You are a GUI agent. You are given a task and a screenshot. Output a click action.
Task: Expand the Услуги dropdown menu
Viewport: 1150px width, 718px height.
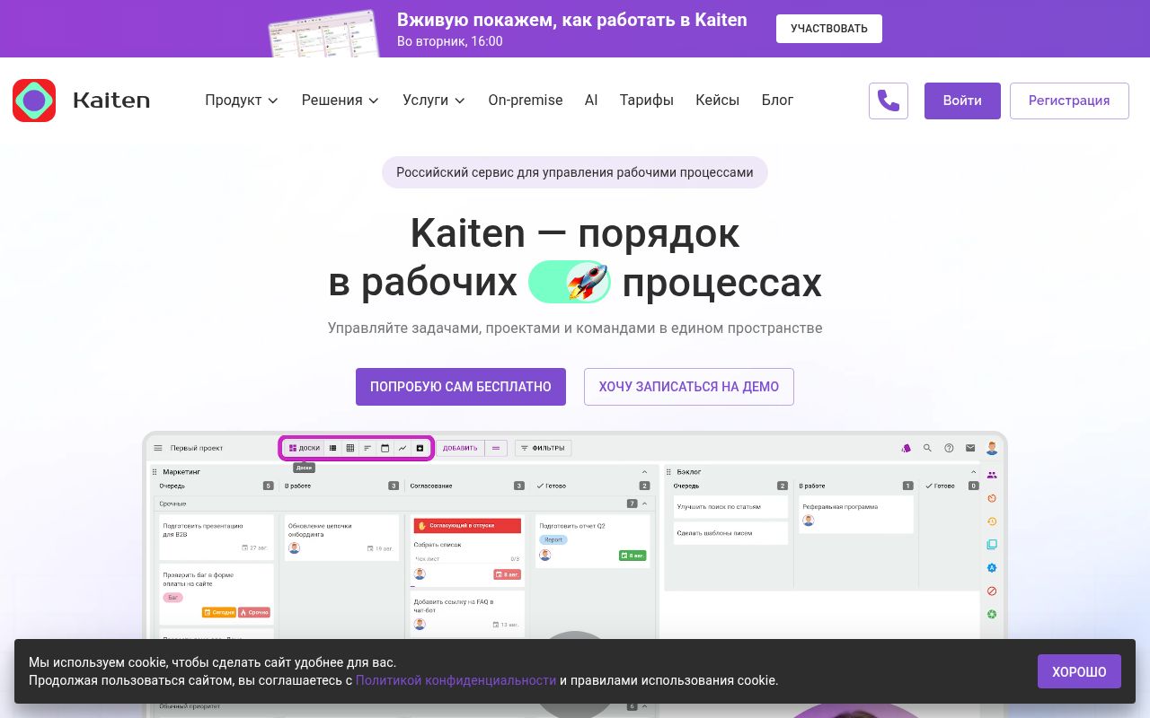coord(433,101)
